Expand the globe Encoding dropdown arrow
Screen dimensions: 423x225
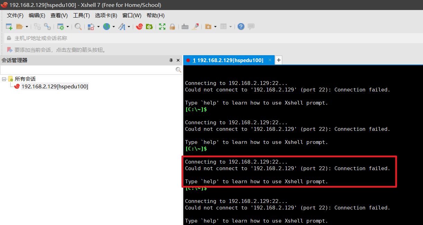point(113,27)
